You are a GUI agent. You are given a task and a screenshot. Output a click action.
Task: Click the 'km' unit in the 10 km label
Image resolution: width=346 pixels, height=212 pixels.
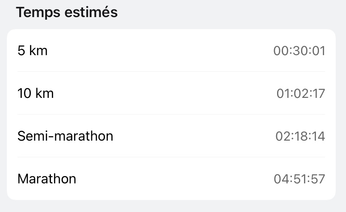44,93
